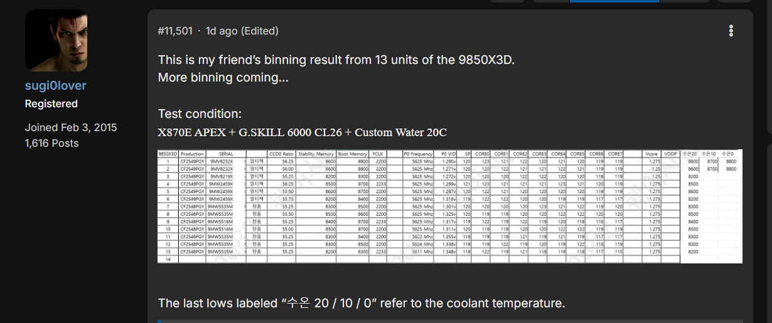
Task: Click sugi0lover's profile avatar picture
Action: tap(56, 41)
